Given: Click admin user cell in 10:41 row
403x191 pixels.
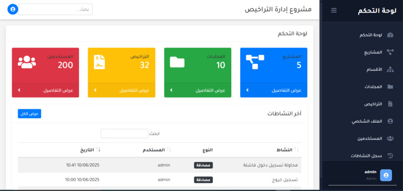Looking at the screenshot, I should point(164,165).
